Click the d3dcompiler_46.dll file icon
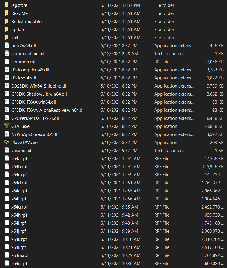This screenshot has width=227, height=268. point(7,70)
